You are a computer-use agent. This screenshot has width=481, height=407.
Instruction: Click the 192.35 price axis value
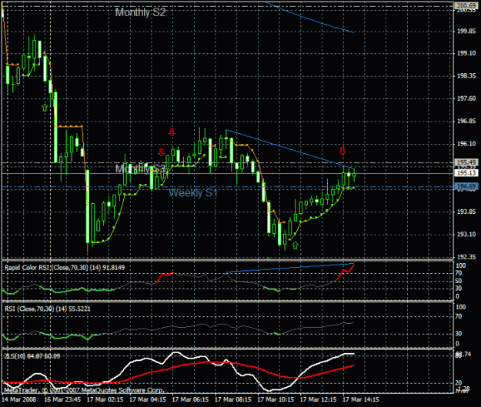click(466, 257)
